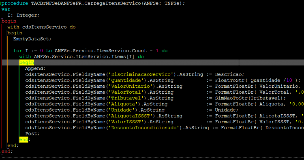Click the 'Post;' statement
This screenshot has height=160, width=304.
[x=32, y=134]
